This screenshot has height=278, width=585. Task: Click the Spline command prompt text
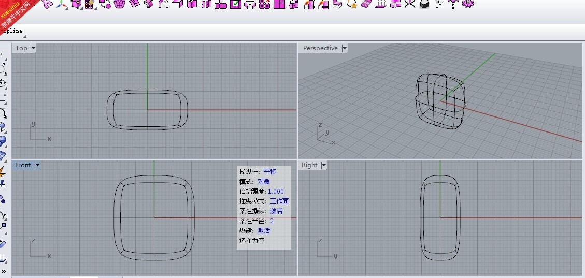coord(12,31)
